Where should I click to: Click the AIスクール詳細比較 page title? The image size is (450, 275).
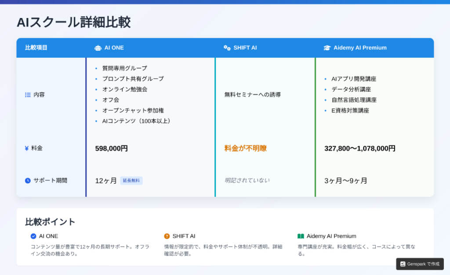(73, 22)
